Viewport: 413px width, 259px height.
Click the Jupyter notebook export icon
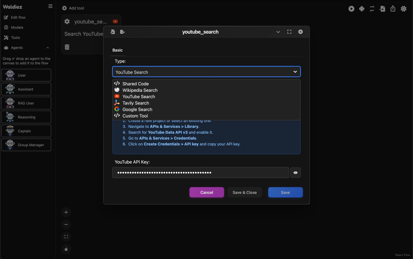(x=372, y=9)
